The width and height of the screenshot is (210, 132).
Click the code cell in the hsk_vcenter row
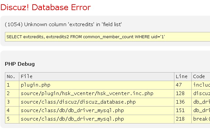point(201,93)
